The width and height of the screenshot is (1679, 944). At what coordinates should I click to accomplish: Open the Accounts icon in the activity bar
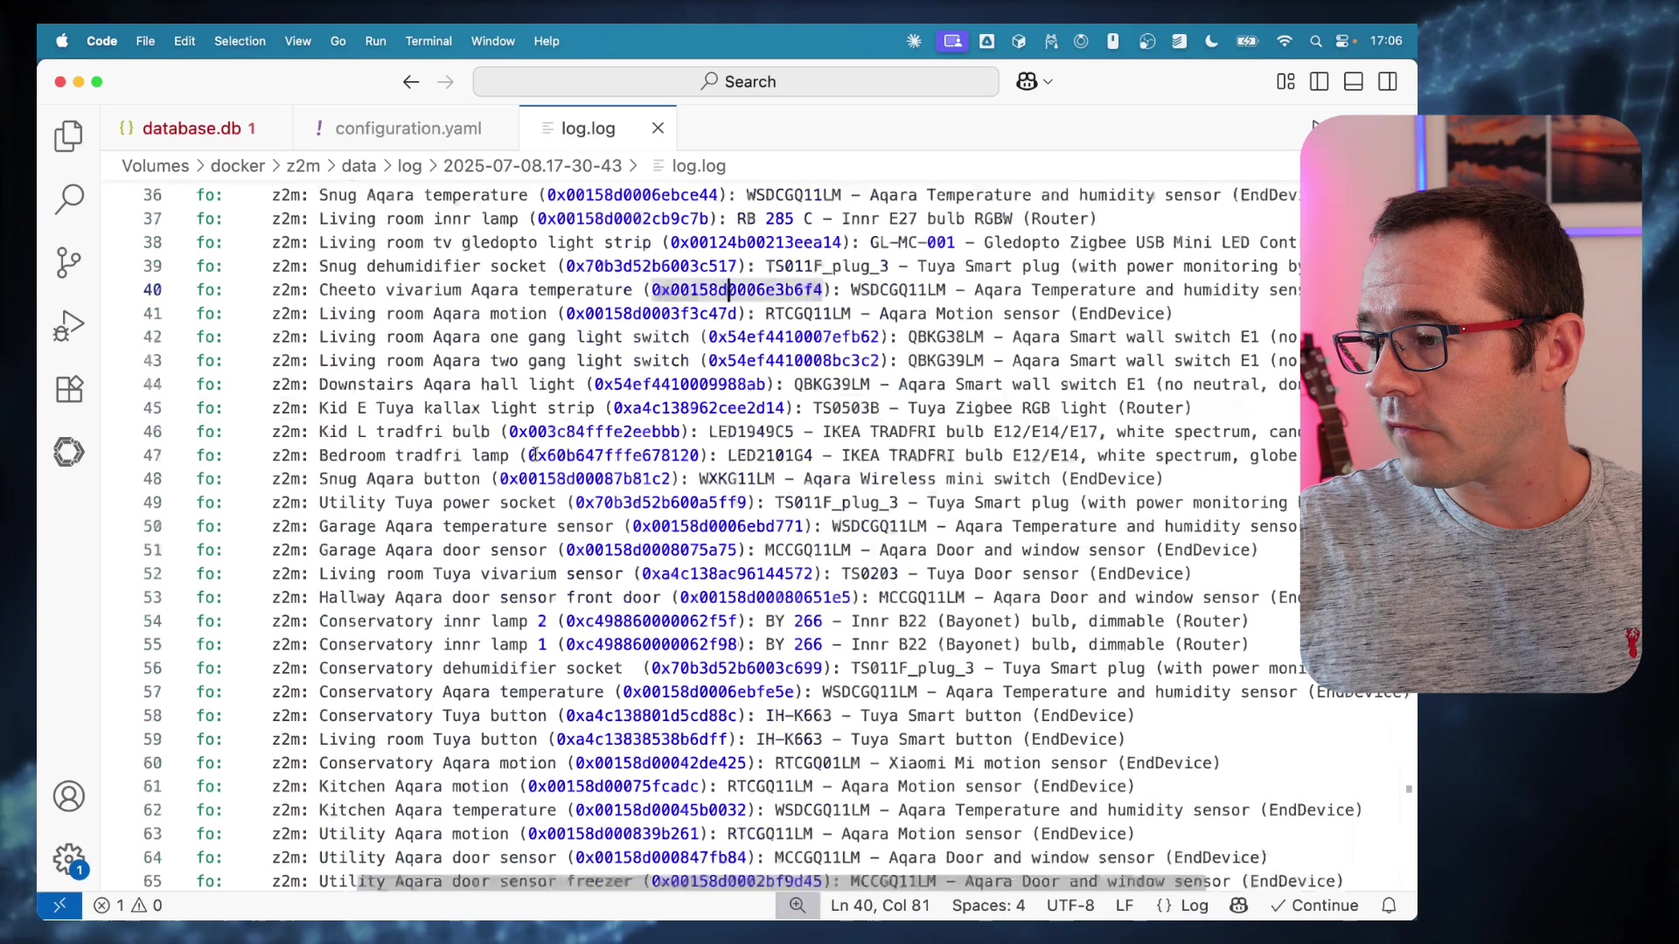tap(68, 796)
